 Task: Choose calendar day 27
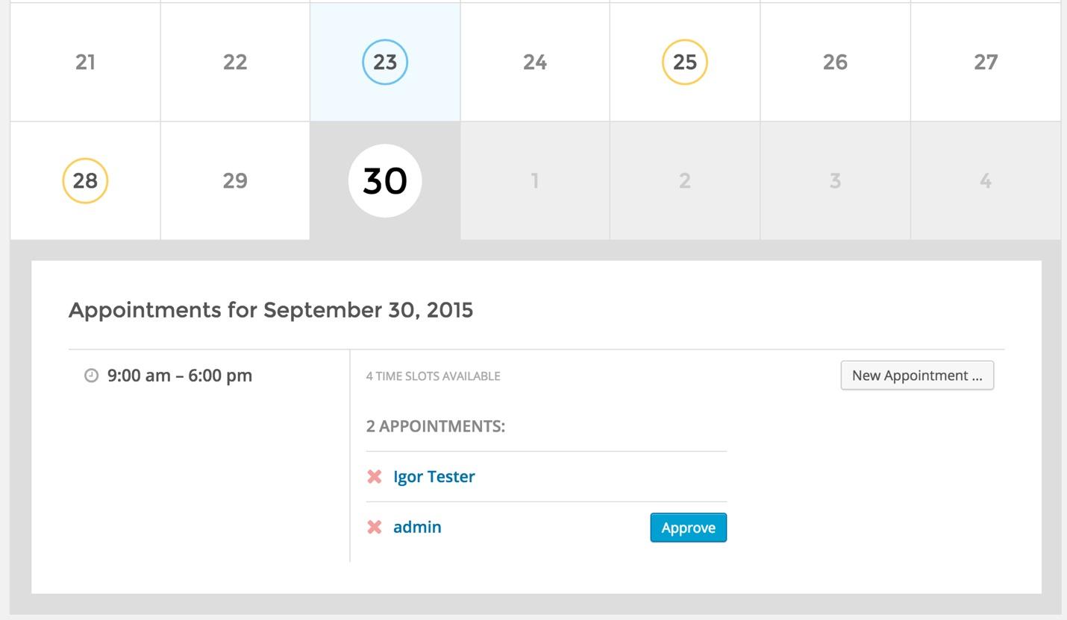986,62
